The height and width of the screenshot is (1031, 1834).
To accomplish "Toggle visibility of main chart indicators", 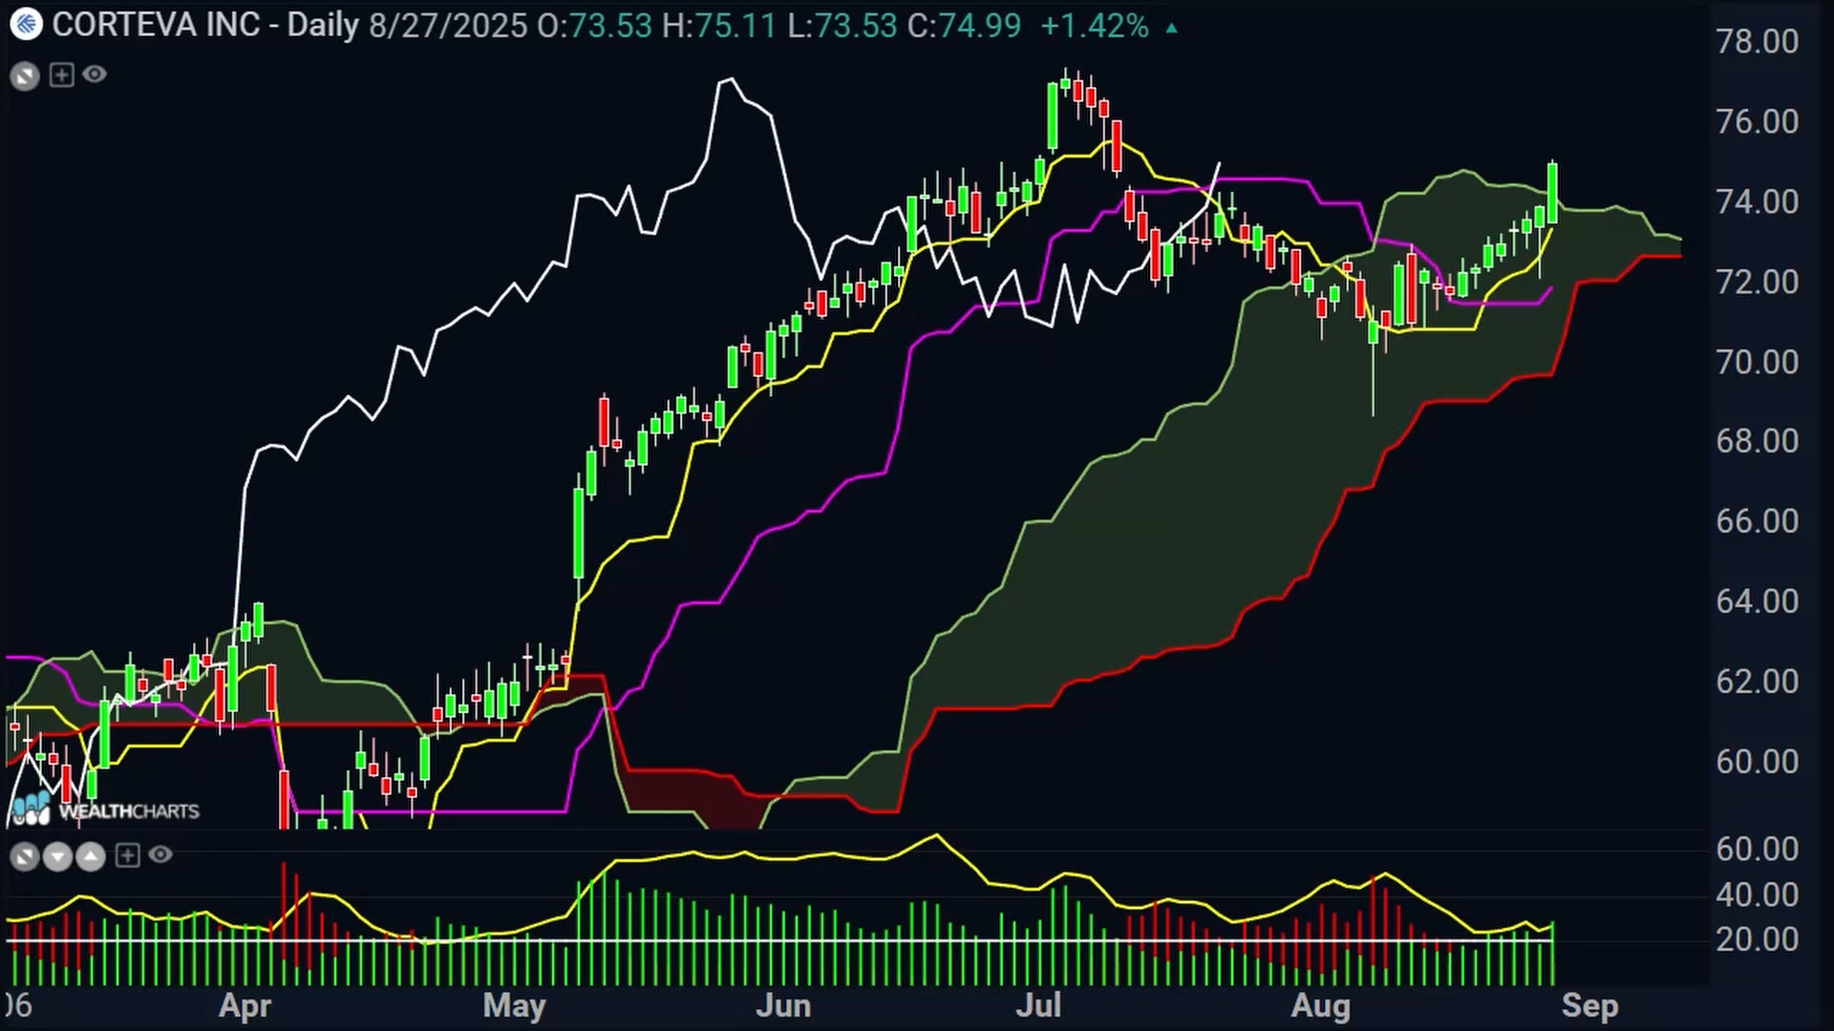I will [x=95, y=74].
